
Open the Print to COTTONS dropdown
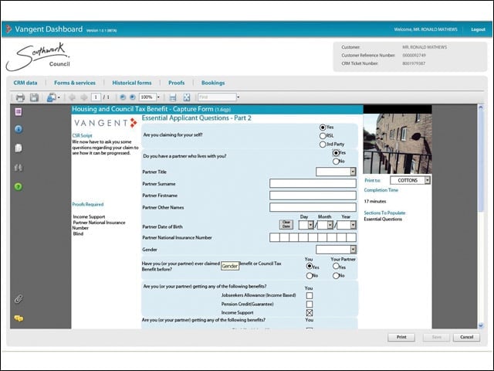pyautogui.click(x=427, y=180)
